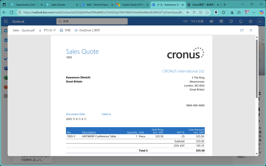266x166 pixels.
Task: Switch to the DeepL翻訳 tab
Action: [x=204, y=5]
